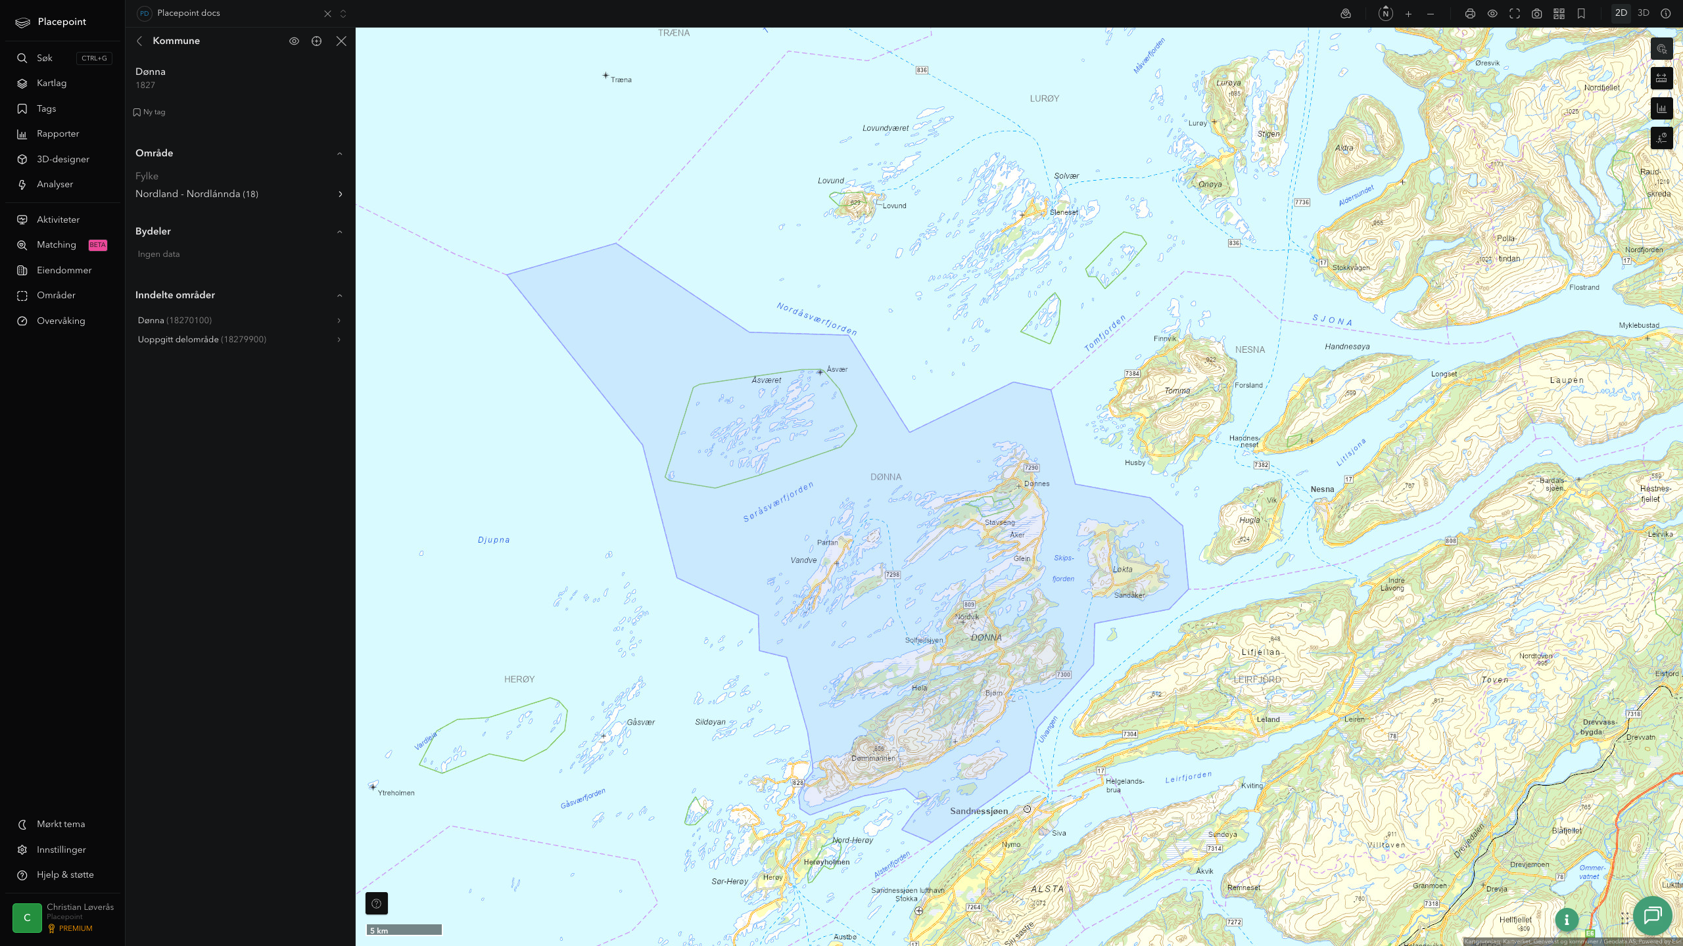Open Uoppgitt delområde (18279900)
Viewport: 1683px width, 946px height.
click(240, 340)
